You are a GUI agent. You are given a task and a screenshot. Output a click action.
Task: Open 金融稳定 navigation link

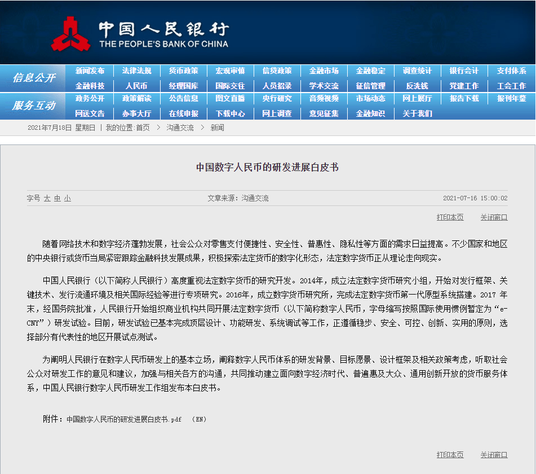pyautogui.click(x=370, y=71)
